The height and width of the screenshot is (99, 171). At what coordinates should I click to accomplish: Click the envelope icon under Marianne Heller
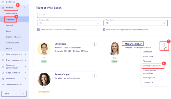coord(114,58)
